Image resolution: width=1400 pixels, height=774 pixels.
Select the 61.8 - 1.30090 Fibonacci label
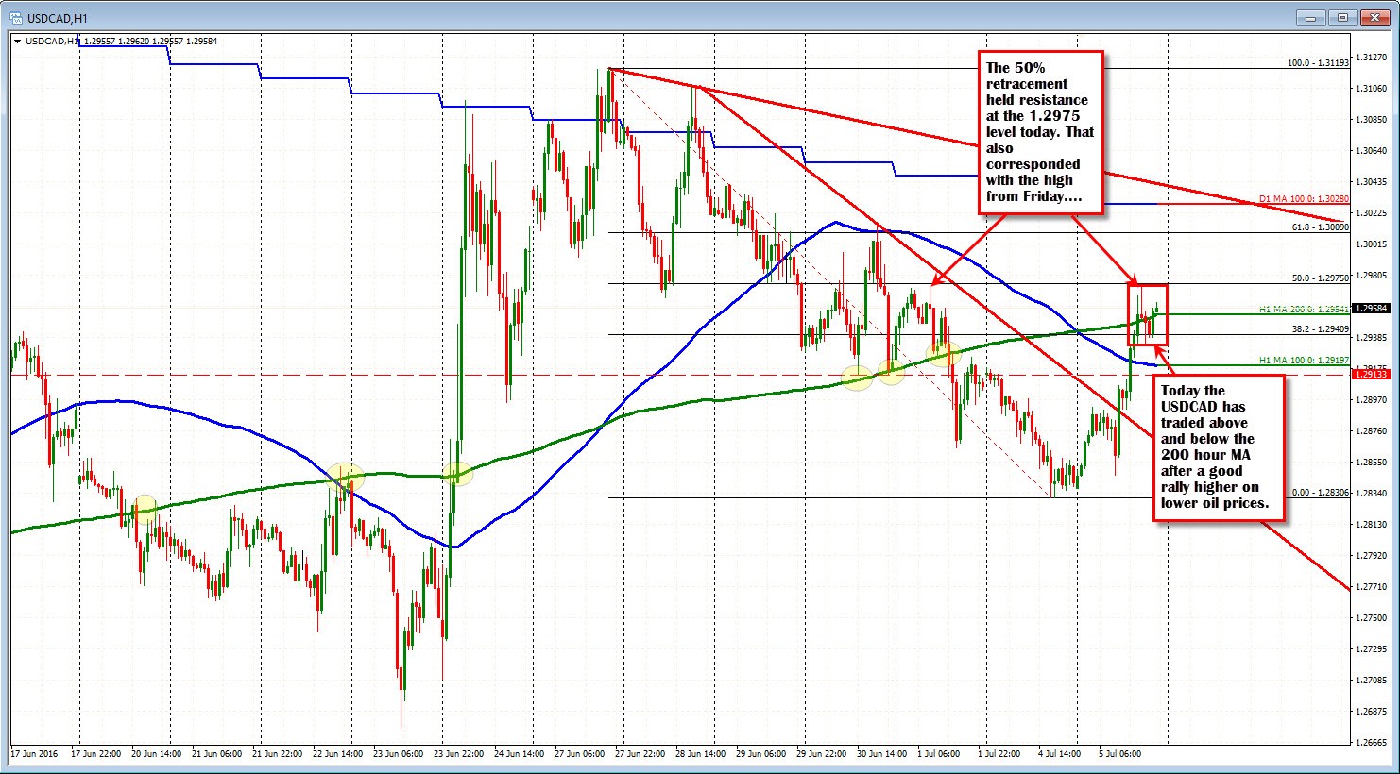coord(1320,227)
